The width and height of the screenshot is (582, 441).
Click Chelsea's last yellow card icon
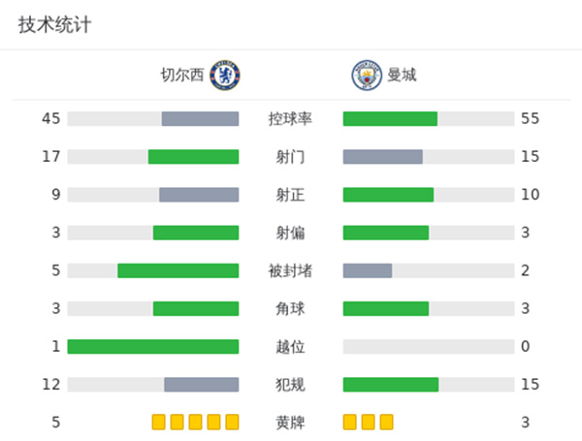coord(231,422)
